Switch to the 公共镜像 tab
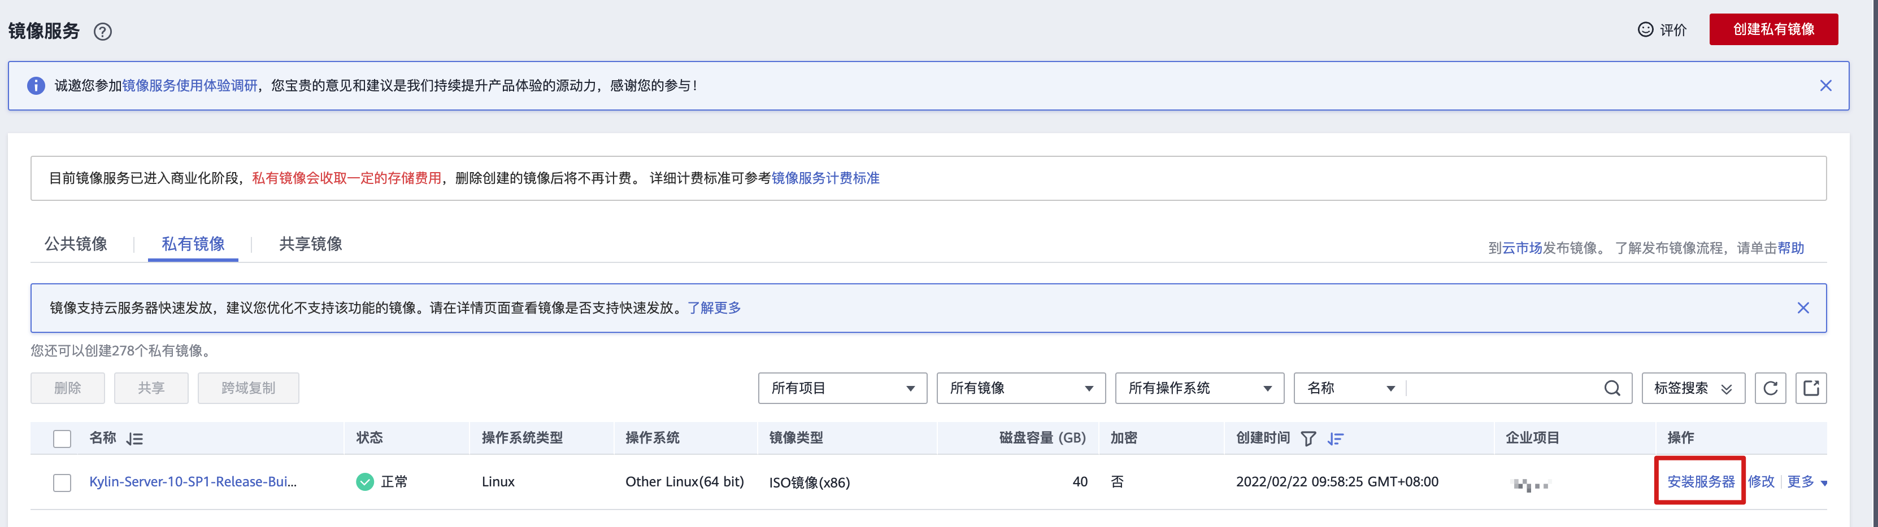The image size is (1878, 527). point(76,244)
